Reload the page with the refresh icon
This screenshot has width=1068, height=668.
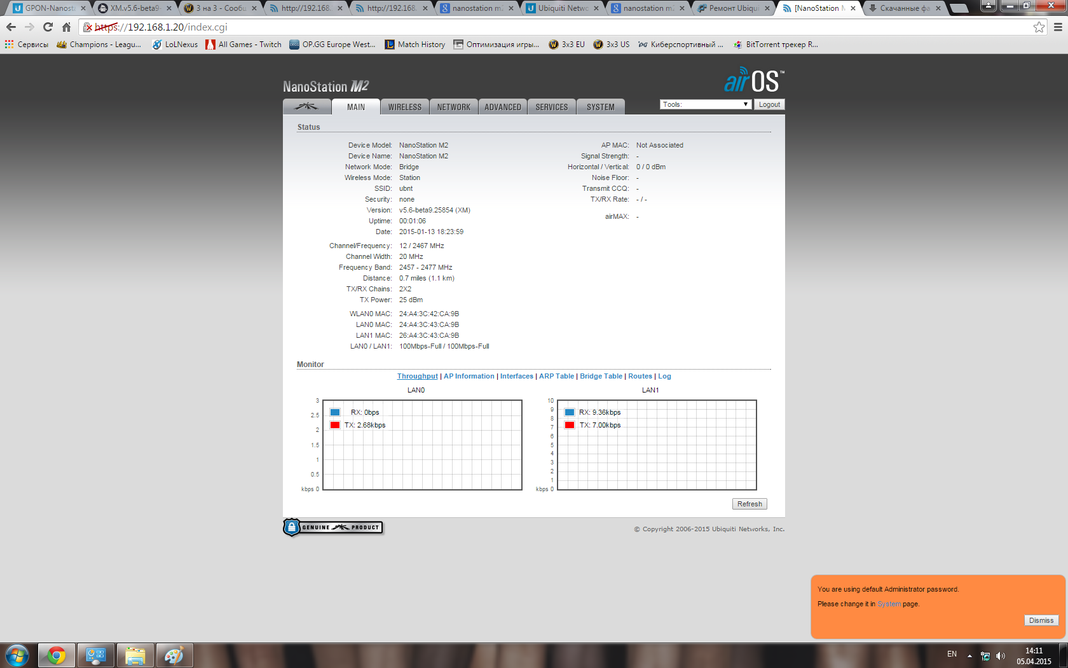point(48,27)
